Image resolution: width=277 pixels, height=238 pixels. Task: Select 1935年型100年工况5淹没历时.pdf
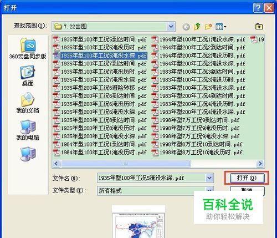pos(100,48)
